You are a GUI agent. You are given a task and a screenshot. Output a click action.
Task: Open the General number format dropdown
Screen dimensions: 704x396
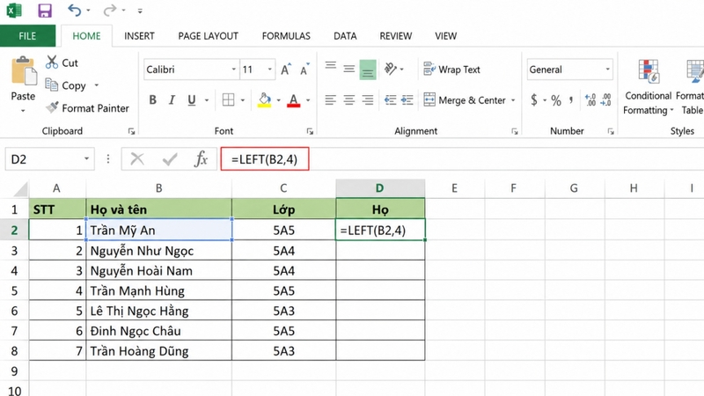607,70
